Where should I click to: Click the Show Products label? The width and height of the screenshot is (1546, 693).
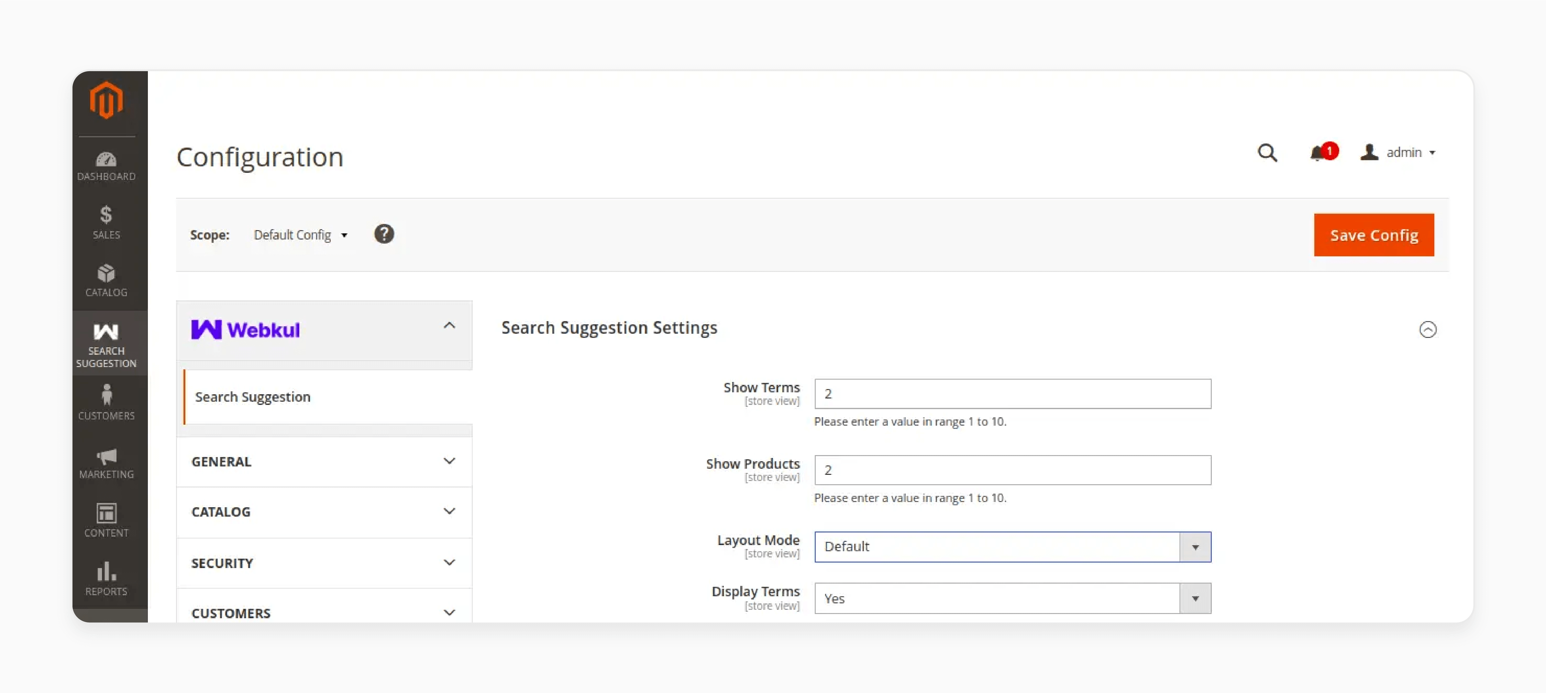pyautogui.click(x=753, y=464)
